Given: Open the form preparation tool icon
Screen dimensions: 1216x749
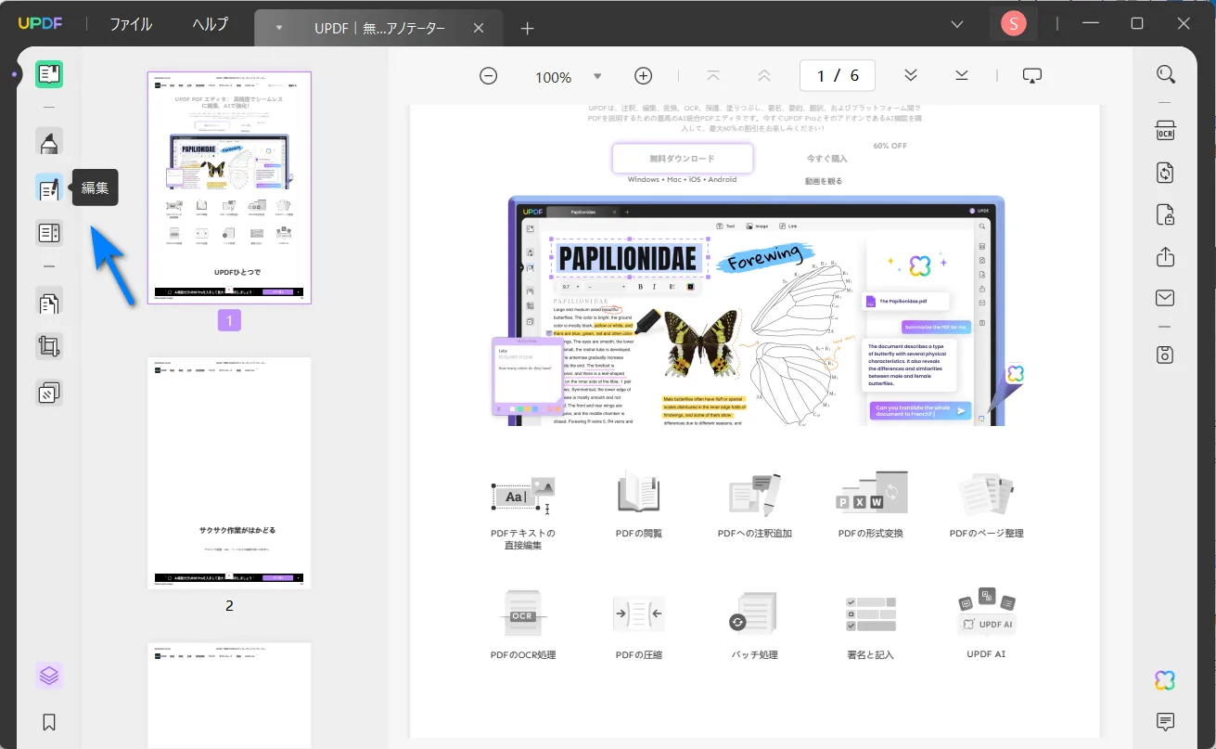Looking at the screenshot, I should pos(49,233).
